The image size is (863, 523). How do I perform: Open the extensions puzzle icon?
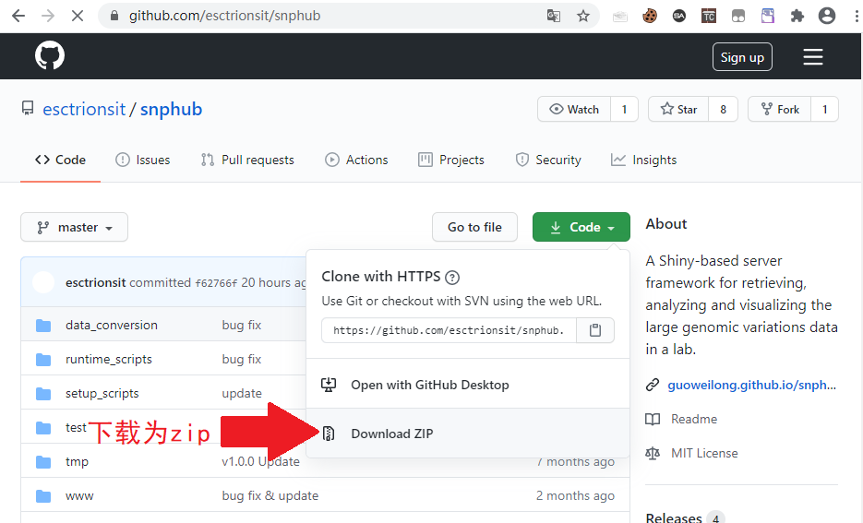coord(797,16)
